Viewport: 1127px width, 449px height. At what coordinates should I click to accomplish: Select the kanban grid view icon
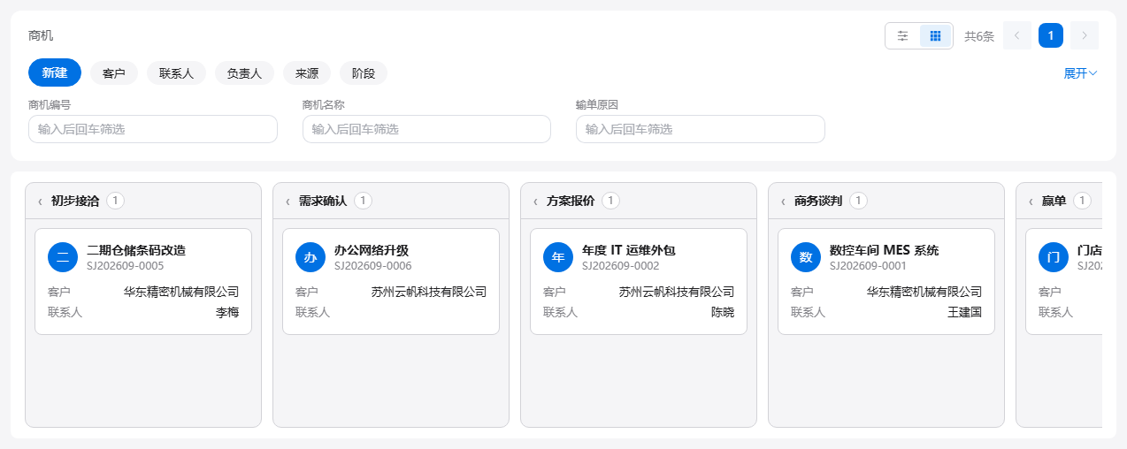pyautogui.click(x=935, y=35)
